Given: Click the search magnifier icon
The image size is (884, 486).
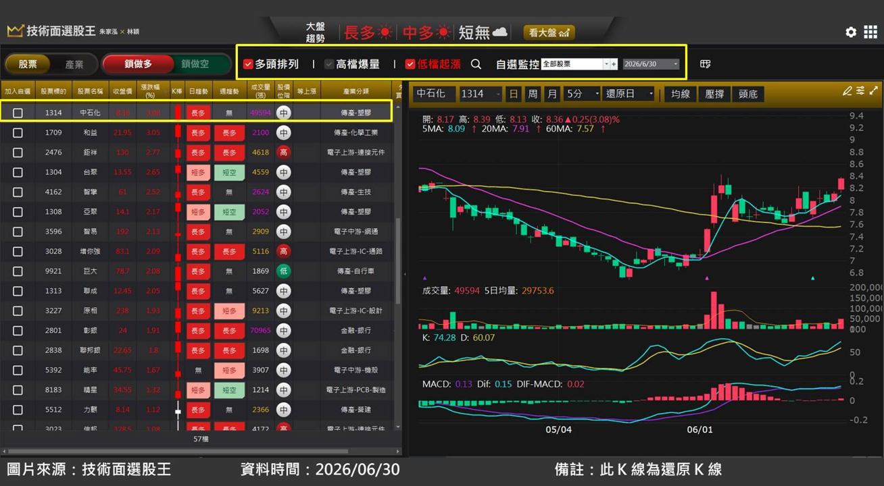Looking at the screenshot, I should click(x=476, y=64).
